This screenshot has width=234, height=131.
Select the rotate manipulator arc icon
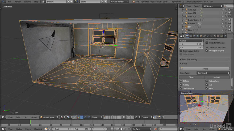[x=85, y=117]
